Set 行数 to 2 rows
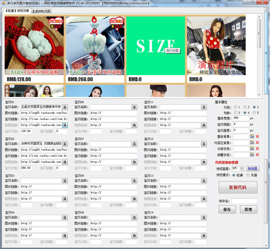Screen dimensions: 270x249 coord(245,107)
